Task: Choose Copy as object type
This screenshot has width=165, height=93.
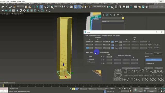Action: [x=88, y=57]
